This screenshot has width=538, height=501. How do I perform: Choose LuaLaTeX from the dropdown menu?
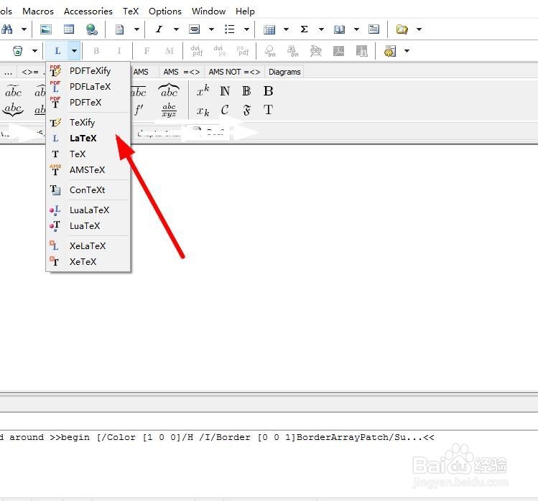[88, 210]
